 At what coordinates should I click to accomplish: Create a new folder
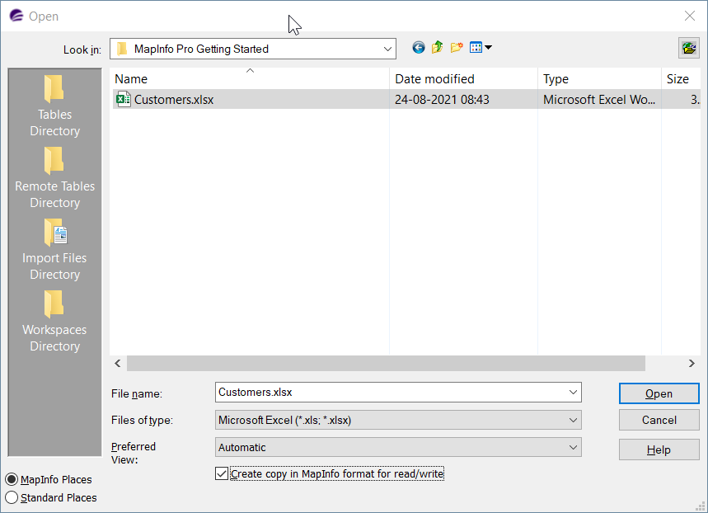tap(457, 48)
